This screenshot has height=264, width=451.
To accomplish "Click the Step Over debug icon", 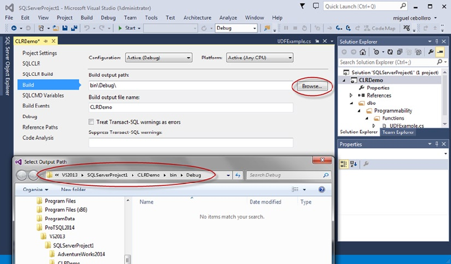I will pyautogui.click(x=348, y=28).
